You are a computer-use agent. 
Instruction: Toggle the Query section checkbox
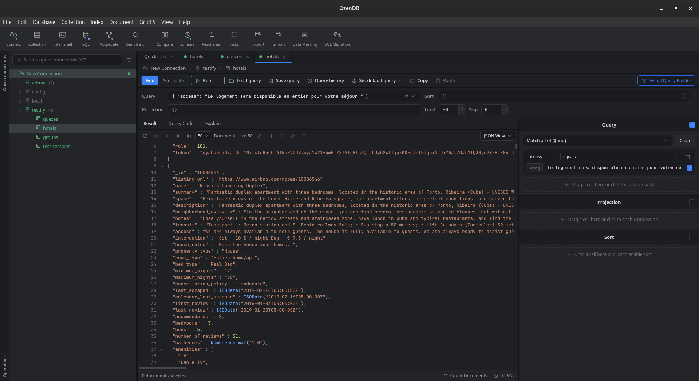(692, 125)
